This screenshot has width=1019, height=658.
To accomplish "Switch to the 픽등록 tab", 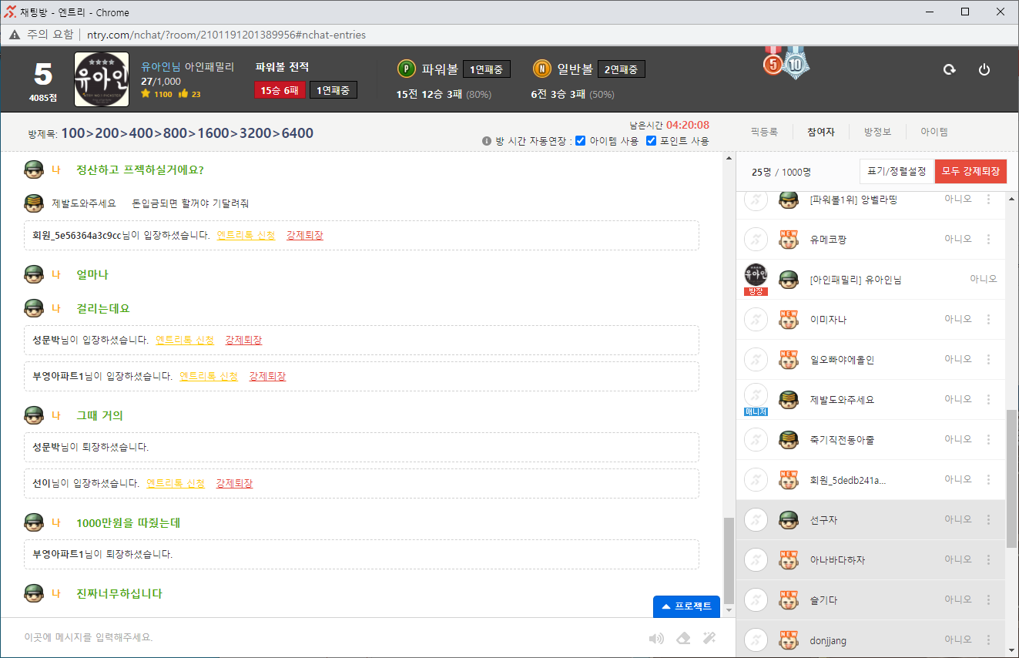I will (x=764, y=132).
